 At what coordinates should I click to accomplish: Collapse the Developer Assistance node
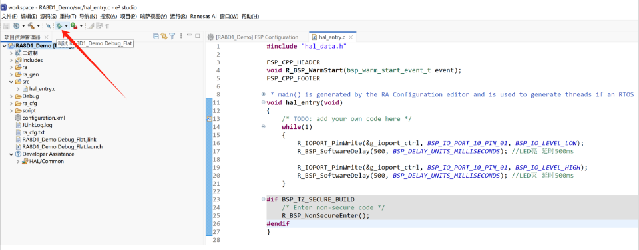11,154
